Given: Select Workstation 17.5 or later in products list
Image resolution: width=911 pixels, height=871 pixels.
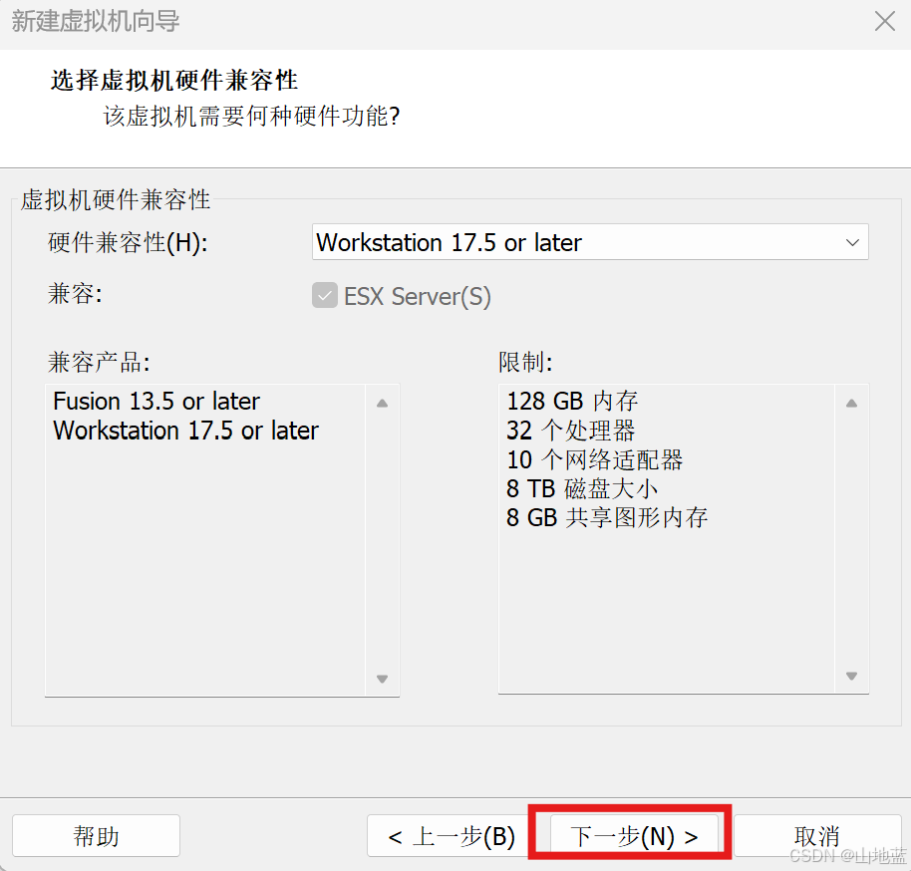Looking at the screenshot, I should pyautogui.click(x=186, y=431).
